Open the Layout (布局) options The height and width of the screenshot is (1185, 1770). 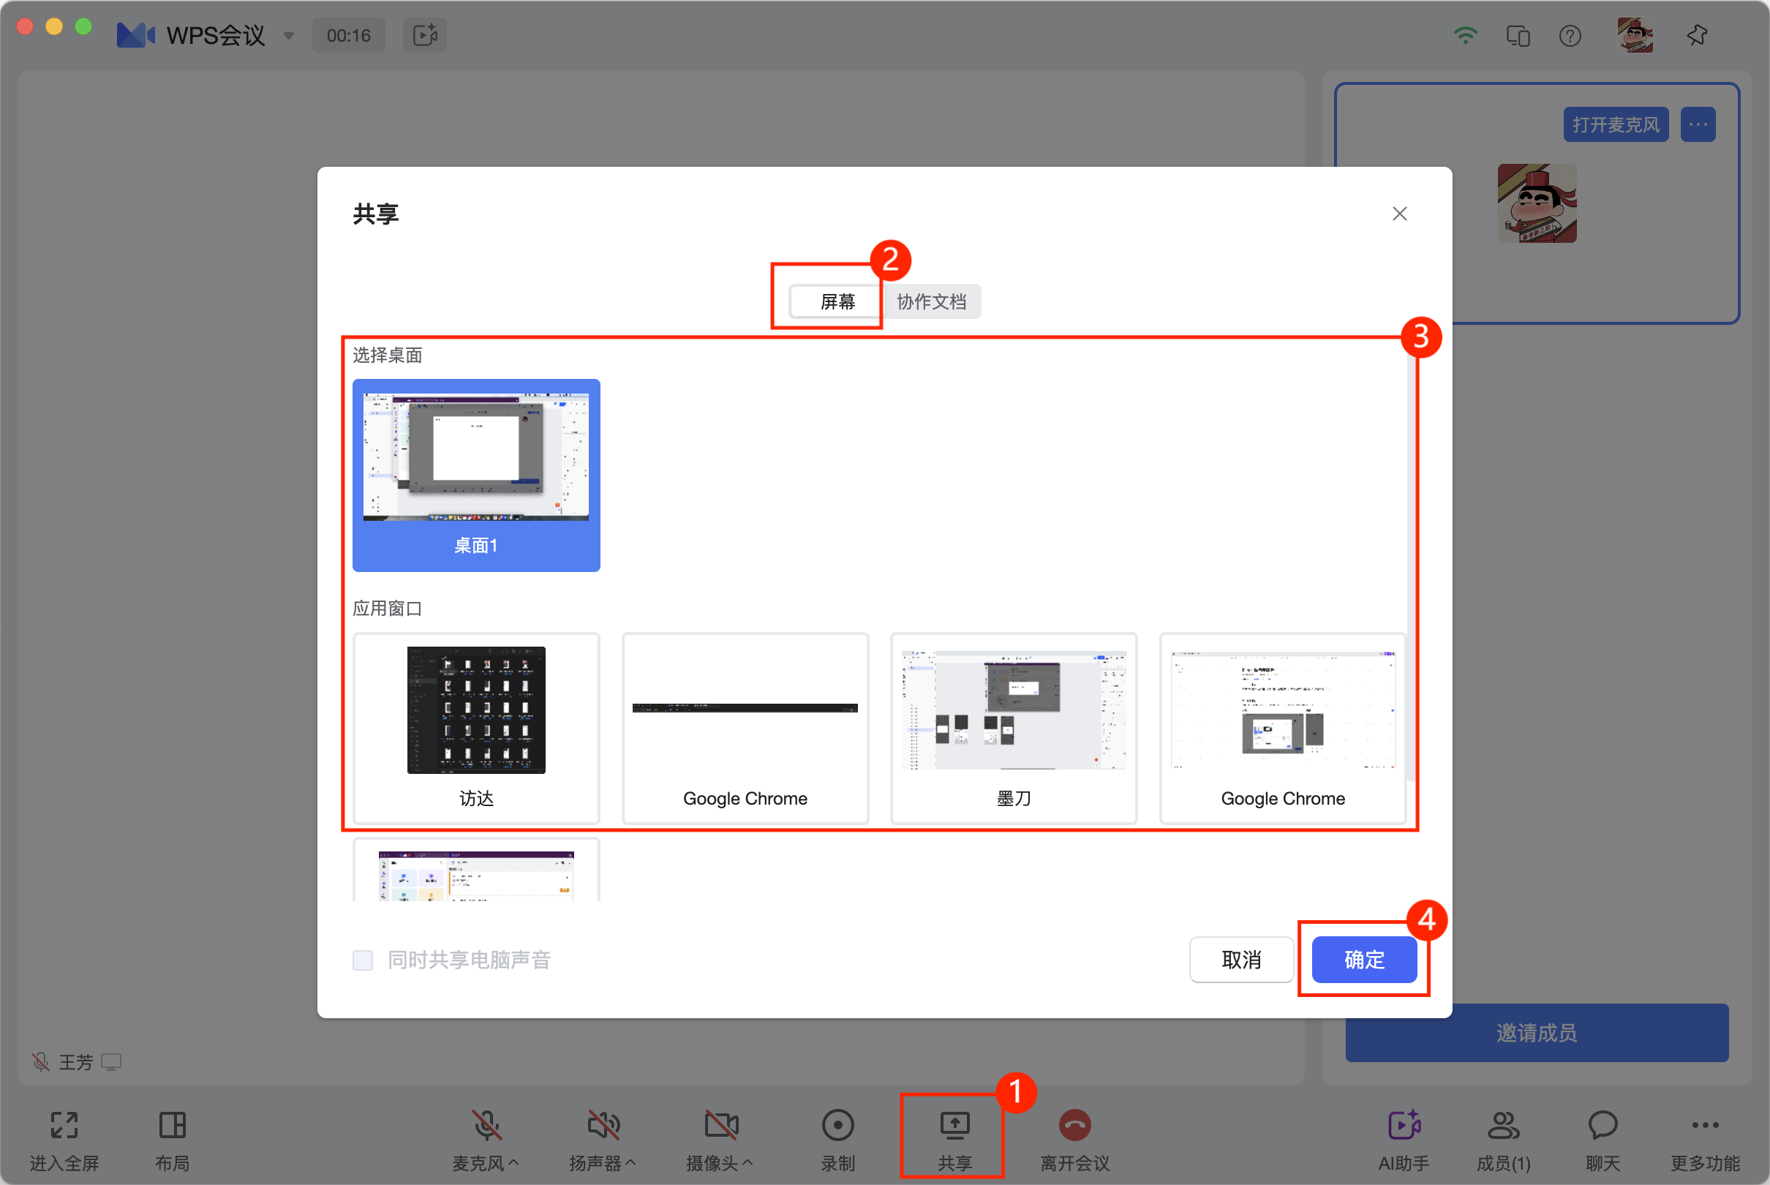(172, 1126)
